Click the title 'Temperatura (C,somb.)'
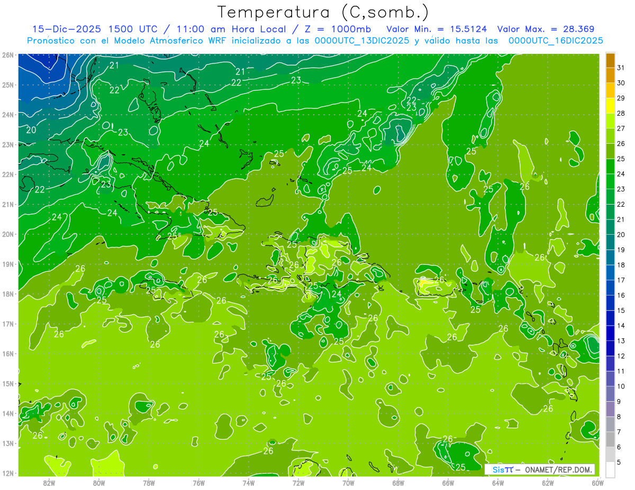Viewport: 635px width, 490px height. click(323, 12)
